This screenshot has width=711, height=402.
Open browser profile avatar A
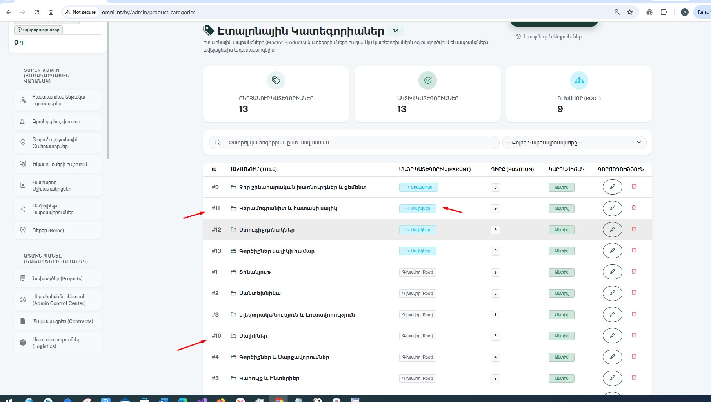(684, 12)
